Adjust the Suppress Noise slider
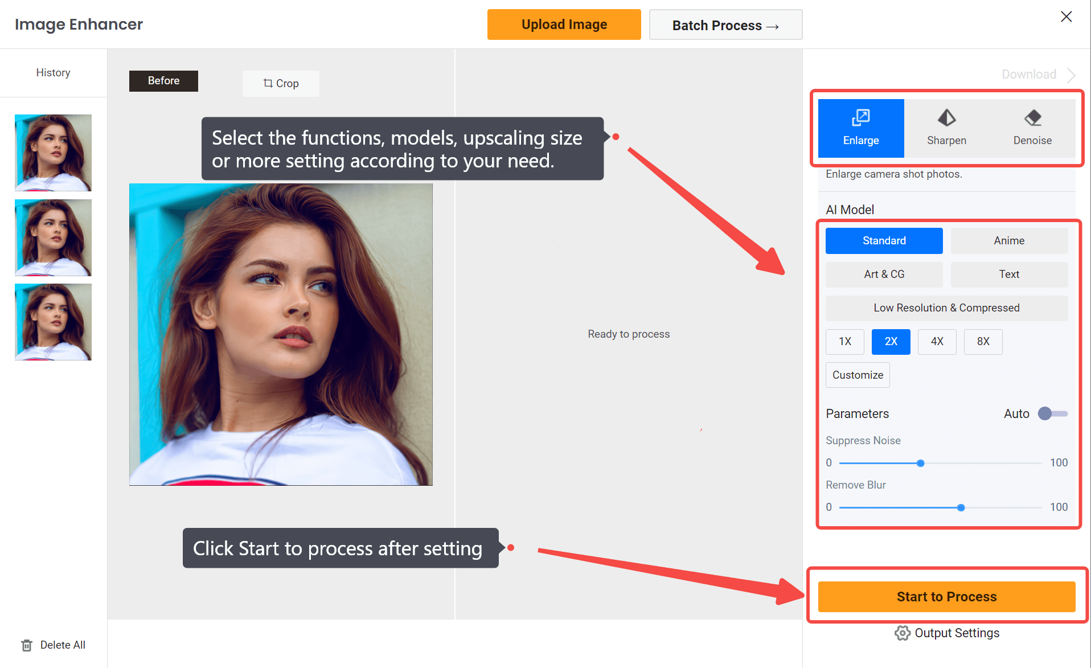 (920, 463)
